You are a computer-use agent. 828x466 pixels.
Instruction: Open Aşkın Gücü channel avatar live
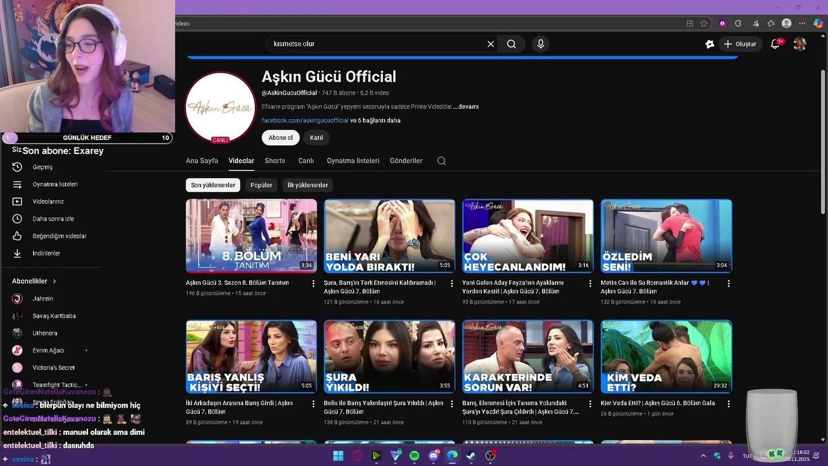click(220, 107)
